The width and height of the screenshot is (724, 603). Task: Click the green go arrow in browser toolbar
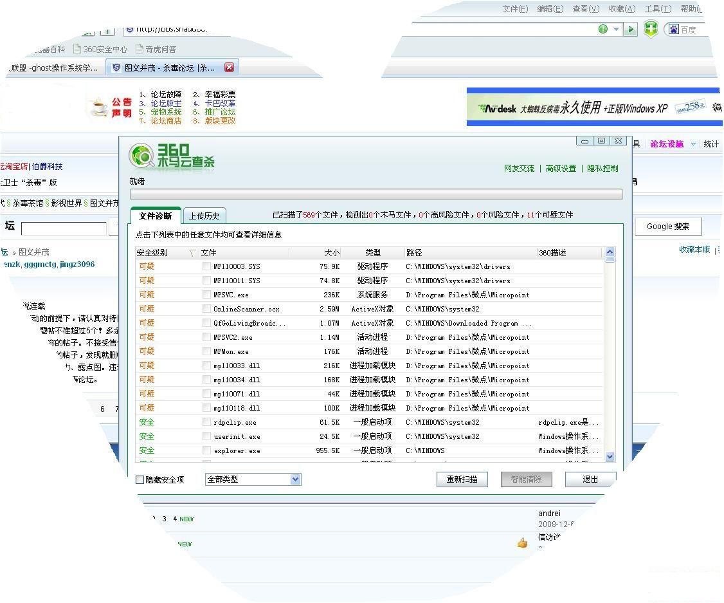click(630, 30)
